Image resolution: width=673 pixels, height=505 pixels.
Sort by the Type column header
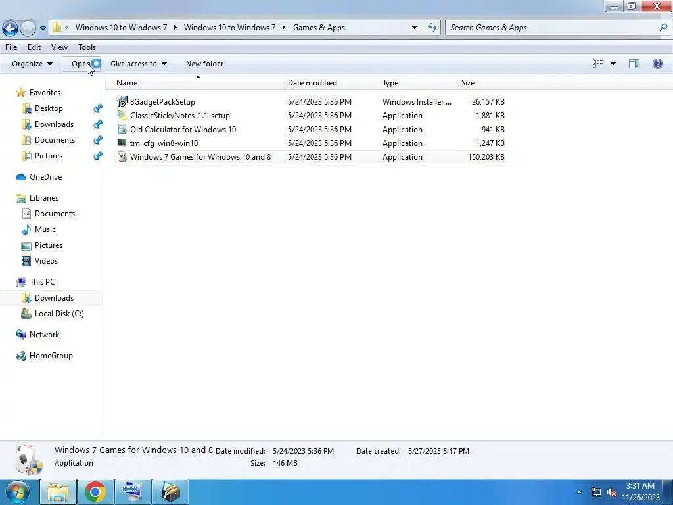pyautogui.click(x=418, y=83)
